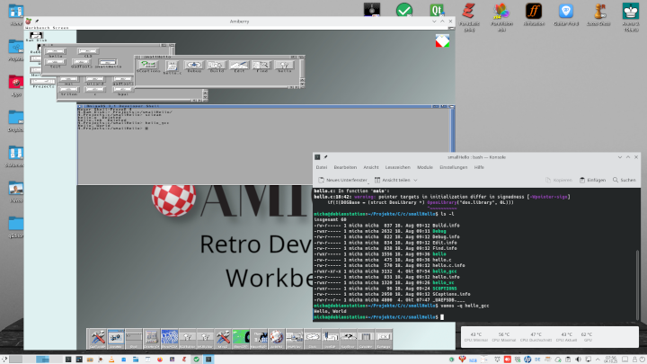Screen dimensions: 647x364
Task: Open the Lesezeichen menu in Konsole
Action: (x=398, y=167)
